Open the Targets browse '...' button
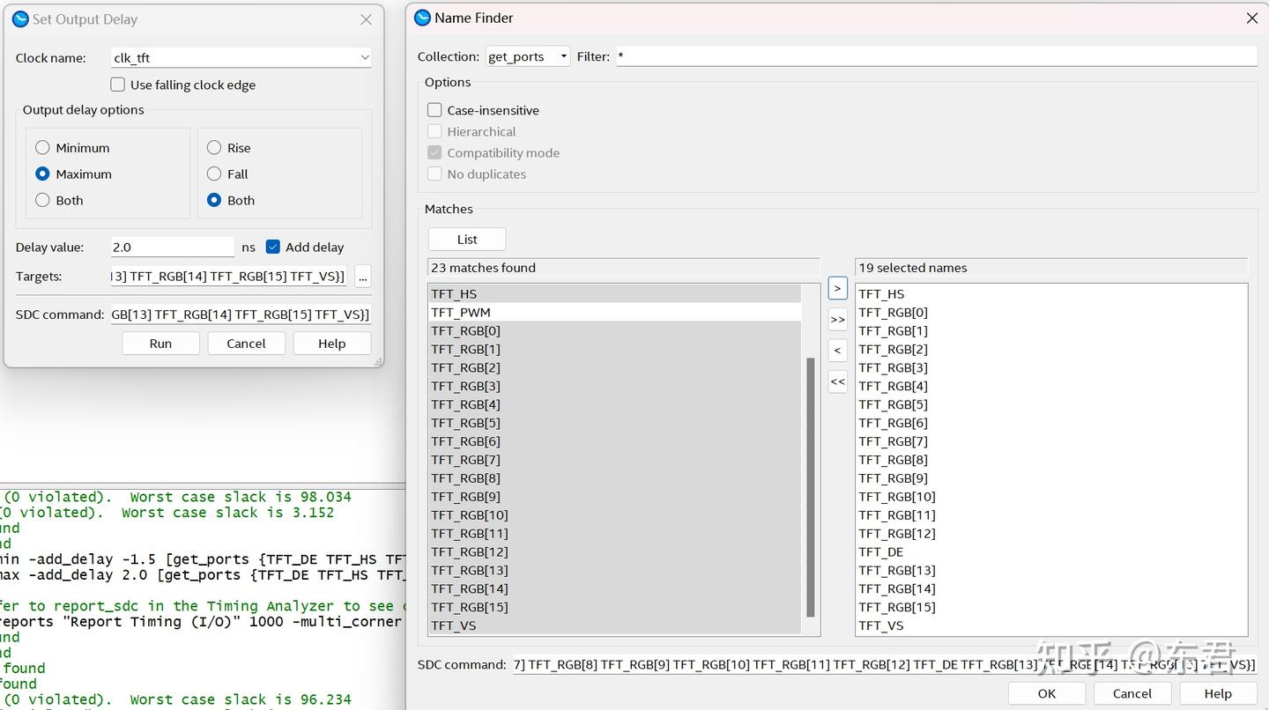The height and width of the screenshot is (710, 1269). (362, 277)
